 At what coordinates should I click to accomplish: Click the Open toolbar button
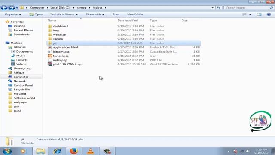pyautogui.click(x=36, y=15)
